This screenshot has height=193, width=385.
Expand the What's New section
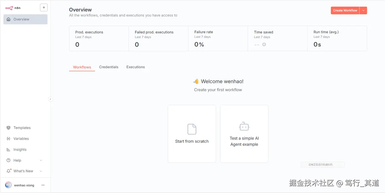coord(41,171)
